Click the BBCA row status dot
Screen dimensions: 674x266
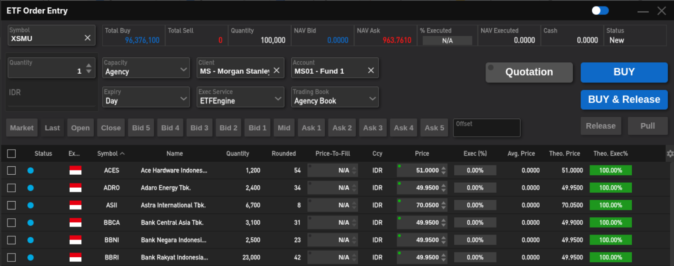point(30,222)
